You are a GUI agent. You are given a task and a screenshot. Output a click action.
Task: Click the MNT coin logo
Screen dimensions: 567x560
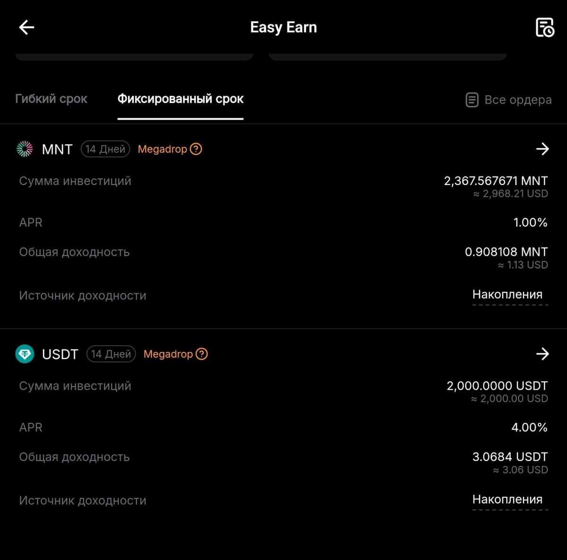point(25,149)
